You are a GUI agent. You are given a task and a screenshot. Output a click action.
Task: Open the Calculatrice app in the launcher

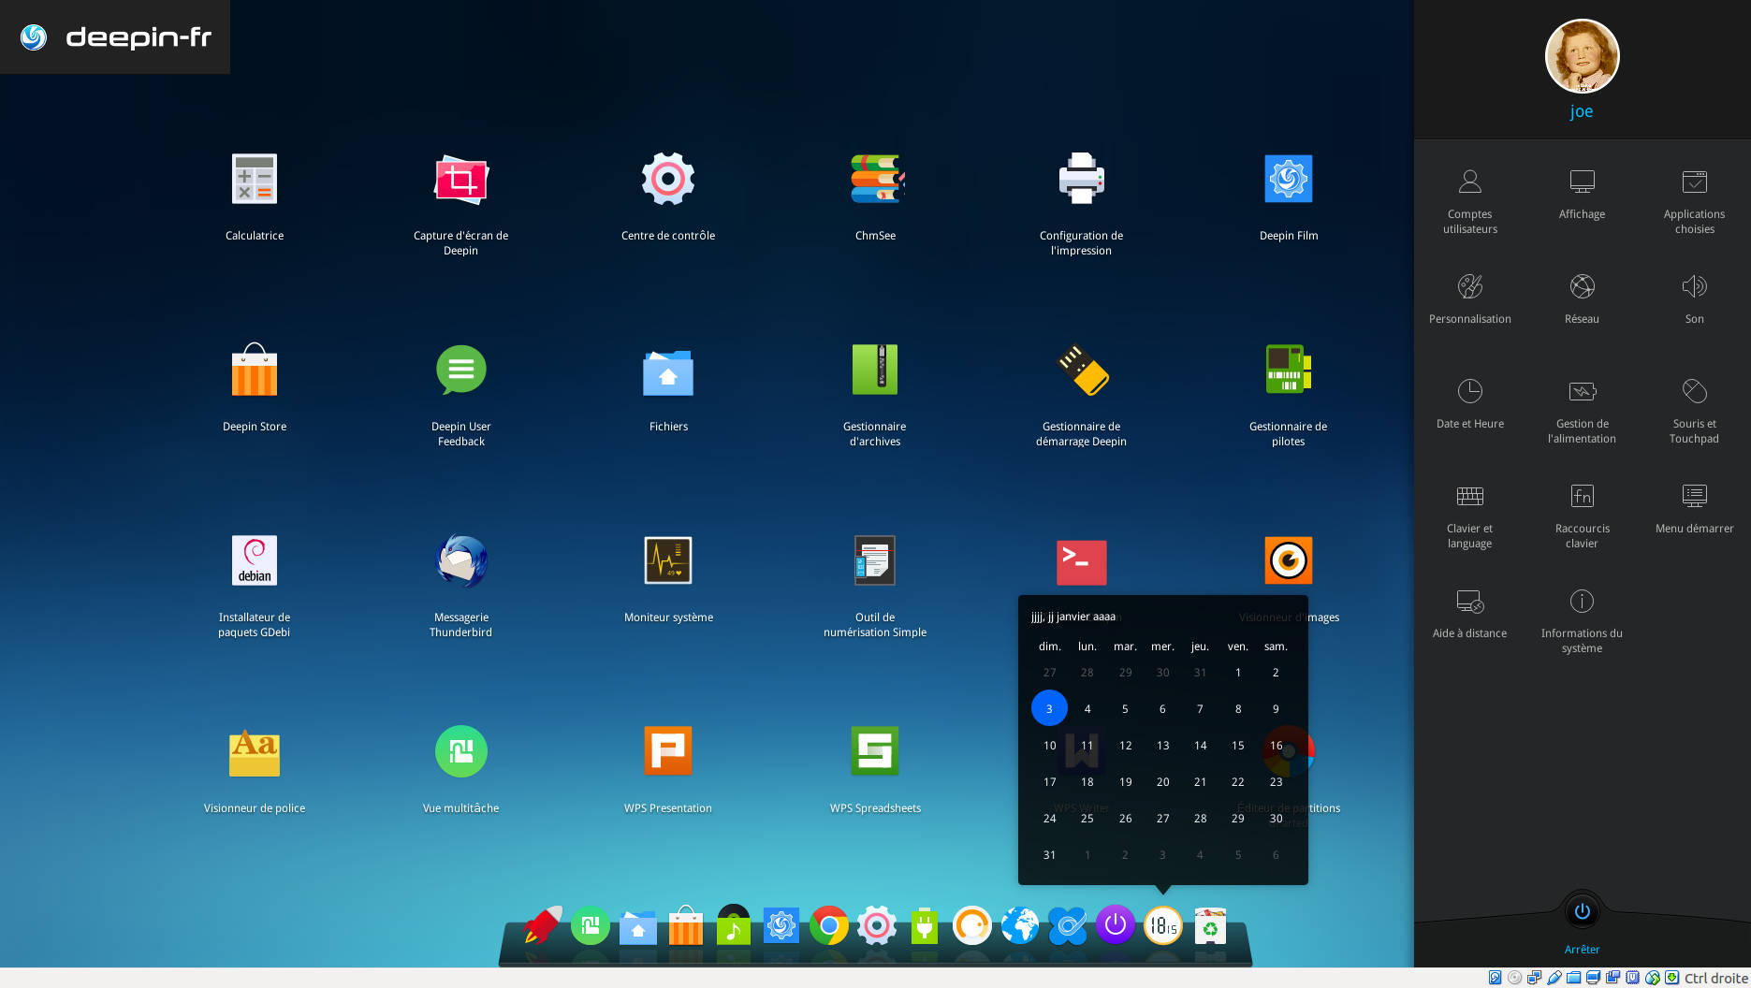coord(255,179)
